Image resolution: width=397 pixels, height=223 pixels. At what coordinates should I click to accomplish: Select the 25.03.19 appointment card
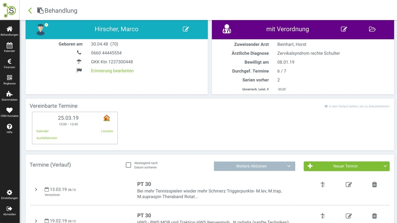[75, 128]
